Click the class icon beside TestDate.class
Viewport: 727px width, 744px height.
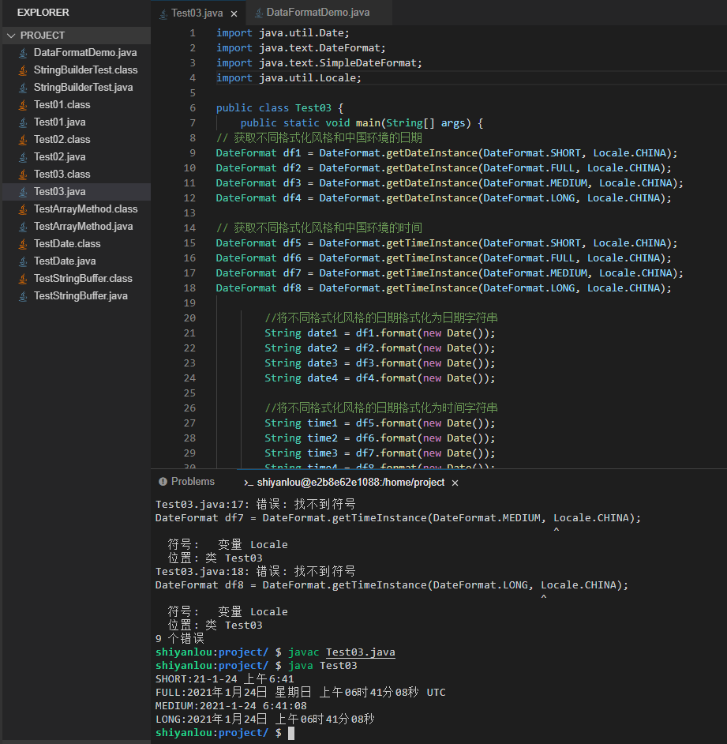(x=23, y=244)
